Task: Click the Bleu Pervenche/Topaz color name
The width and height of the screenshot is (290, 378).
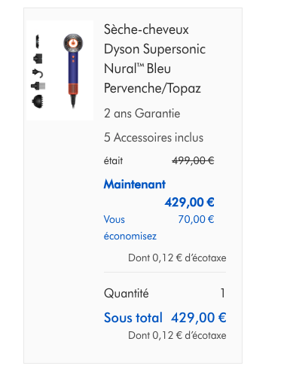Action: coord(152,78)
